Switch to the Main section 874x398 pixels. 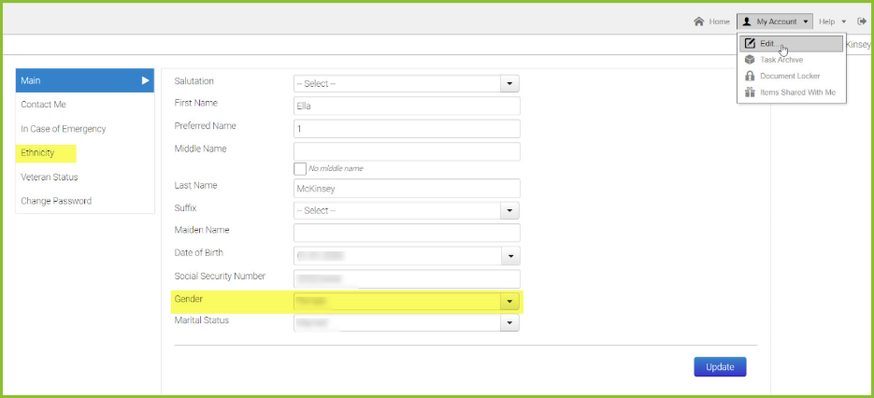pos(85,80)
